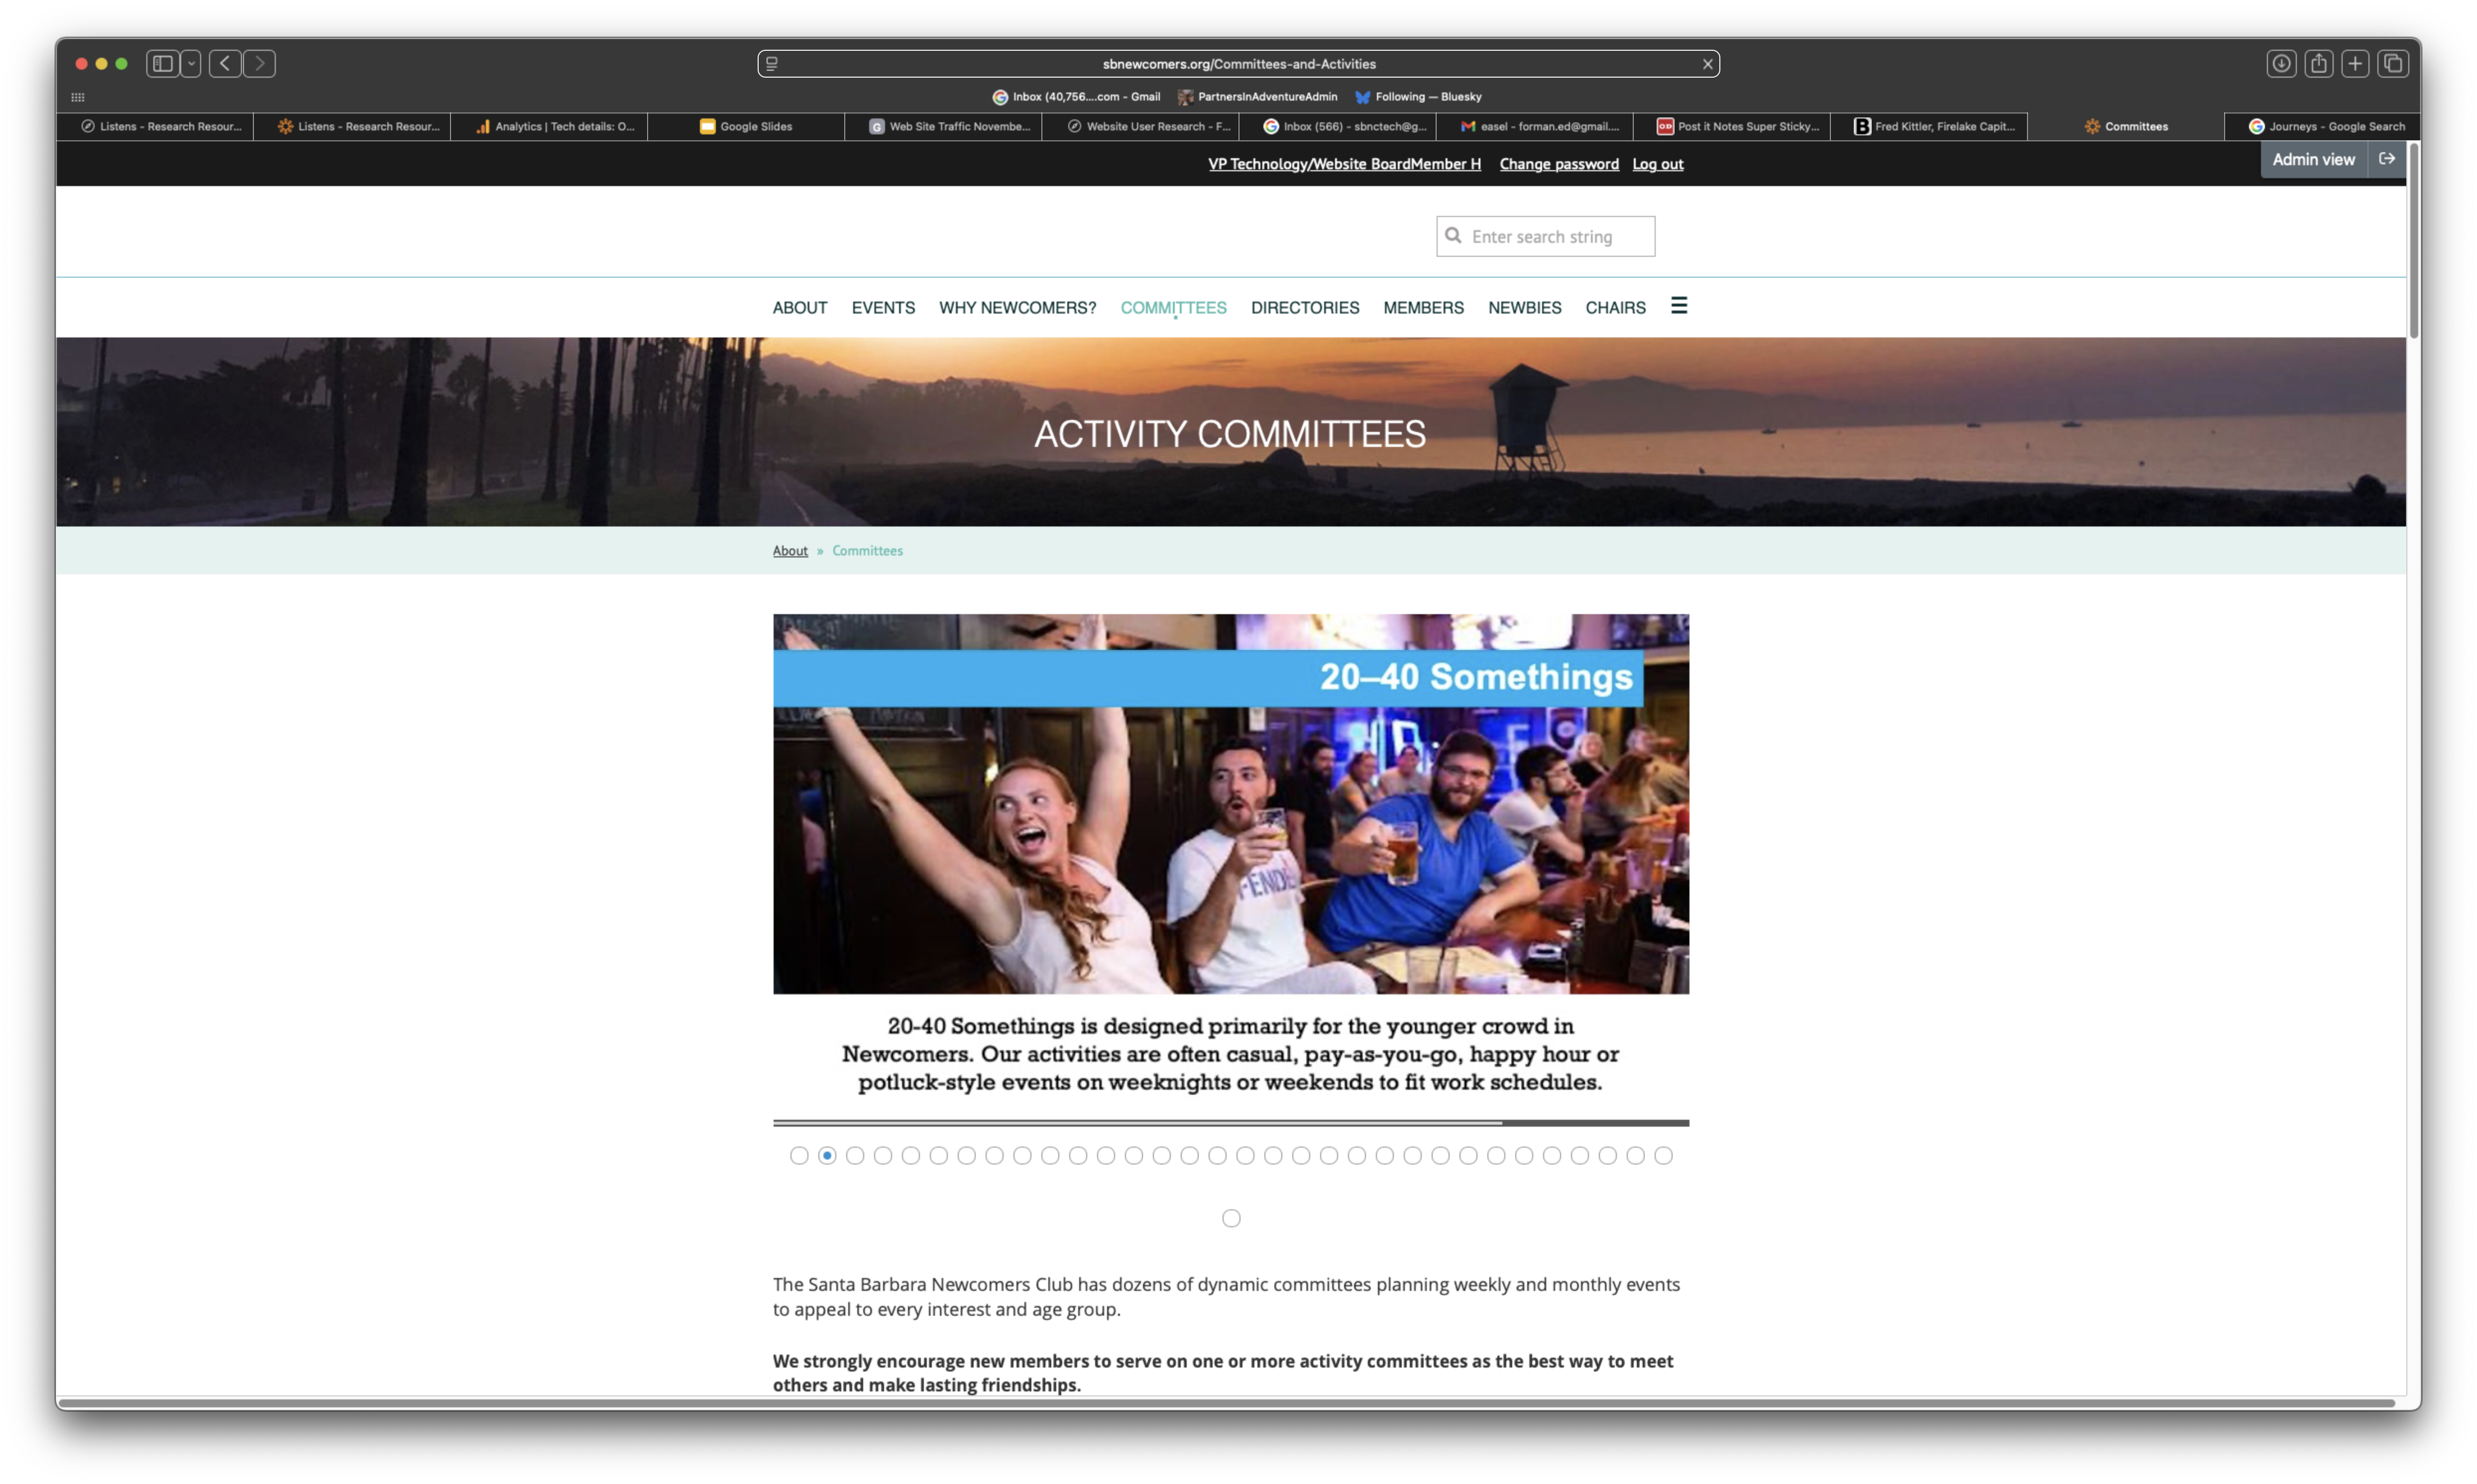This screenshot has width=2477, height=1484.
Task: Open the hamburger menu icon after CHAIRS
Action: (x=1678, y=306)
